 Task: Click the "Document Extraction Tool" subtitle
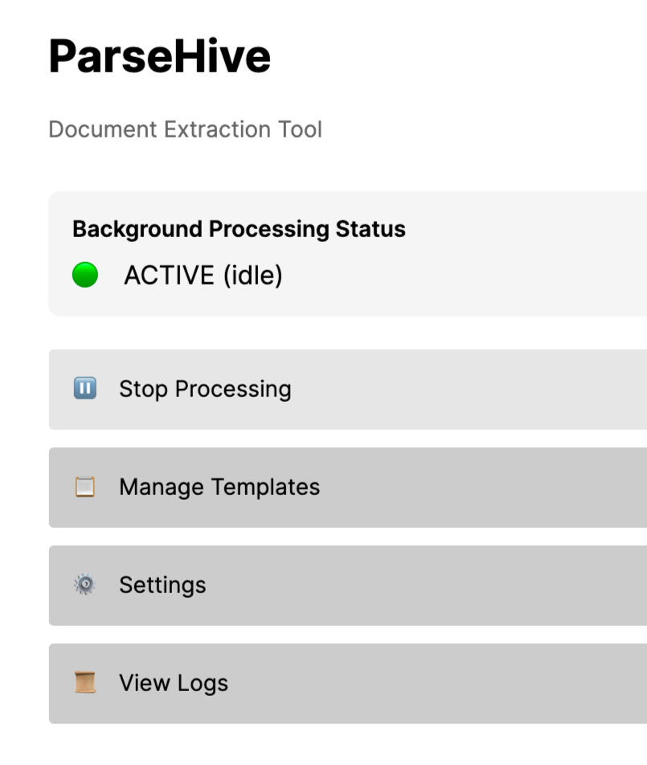(185, 129)
